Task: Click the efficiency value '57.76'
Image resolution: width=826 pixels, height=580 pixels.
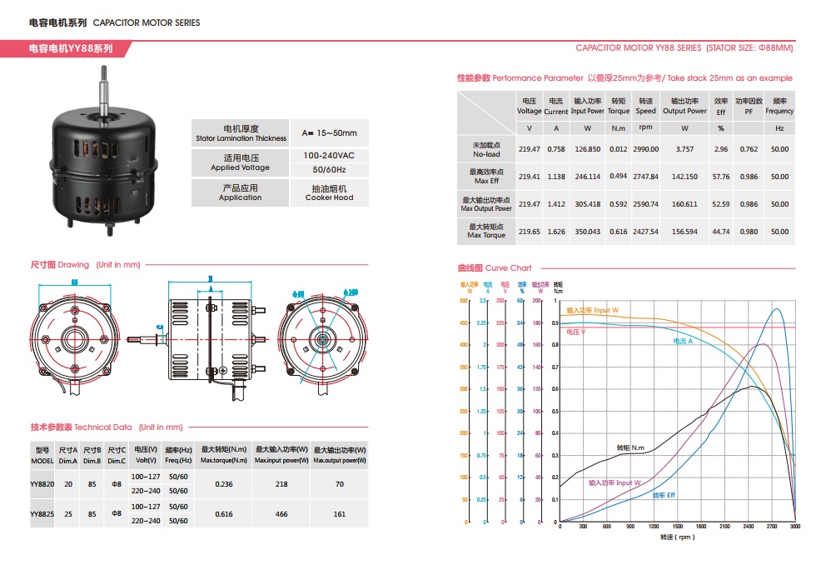Action: click(x=721, y=177)
